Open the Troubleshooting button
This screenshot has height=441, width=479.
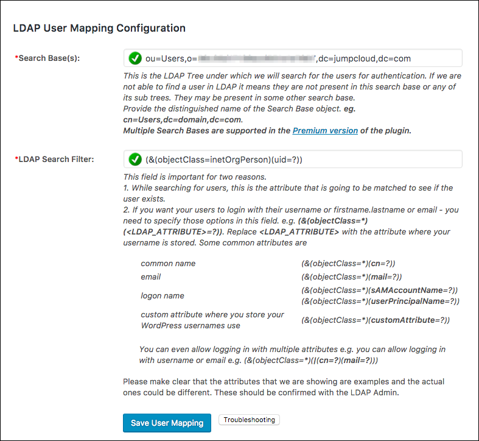coord(249,420)
